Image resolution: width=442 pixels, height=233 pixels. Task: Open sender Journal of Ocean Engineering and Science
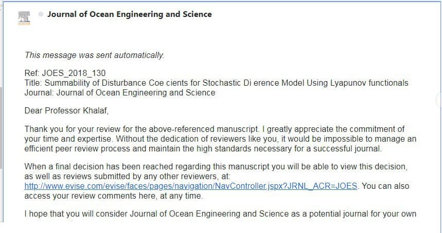pyautogui.click(x=129, y=14)
